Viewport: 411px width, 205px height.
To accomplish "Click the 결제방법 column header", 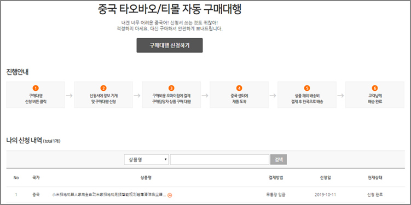I will (x=275, y=178).
